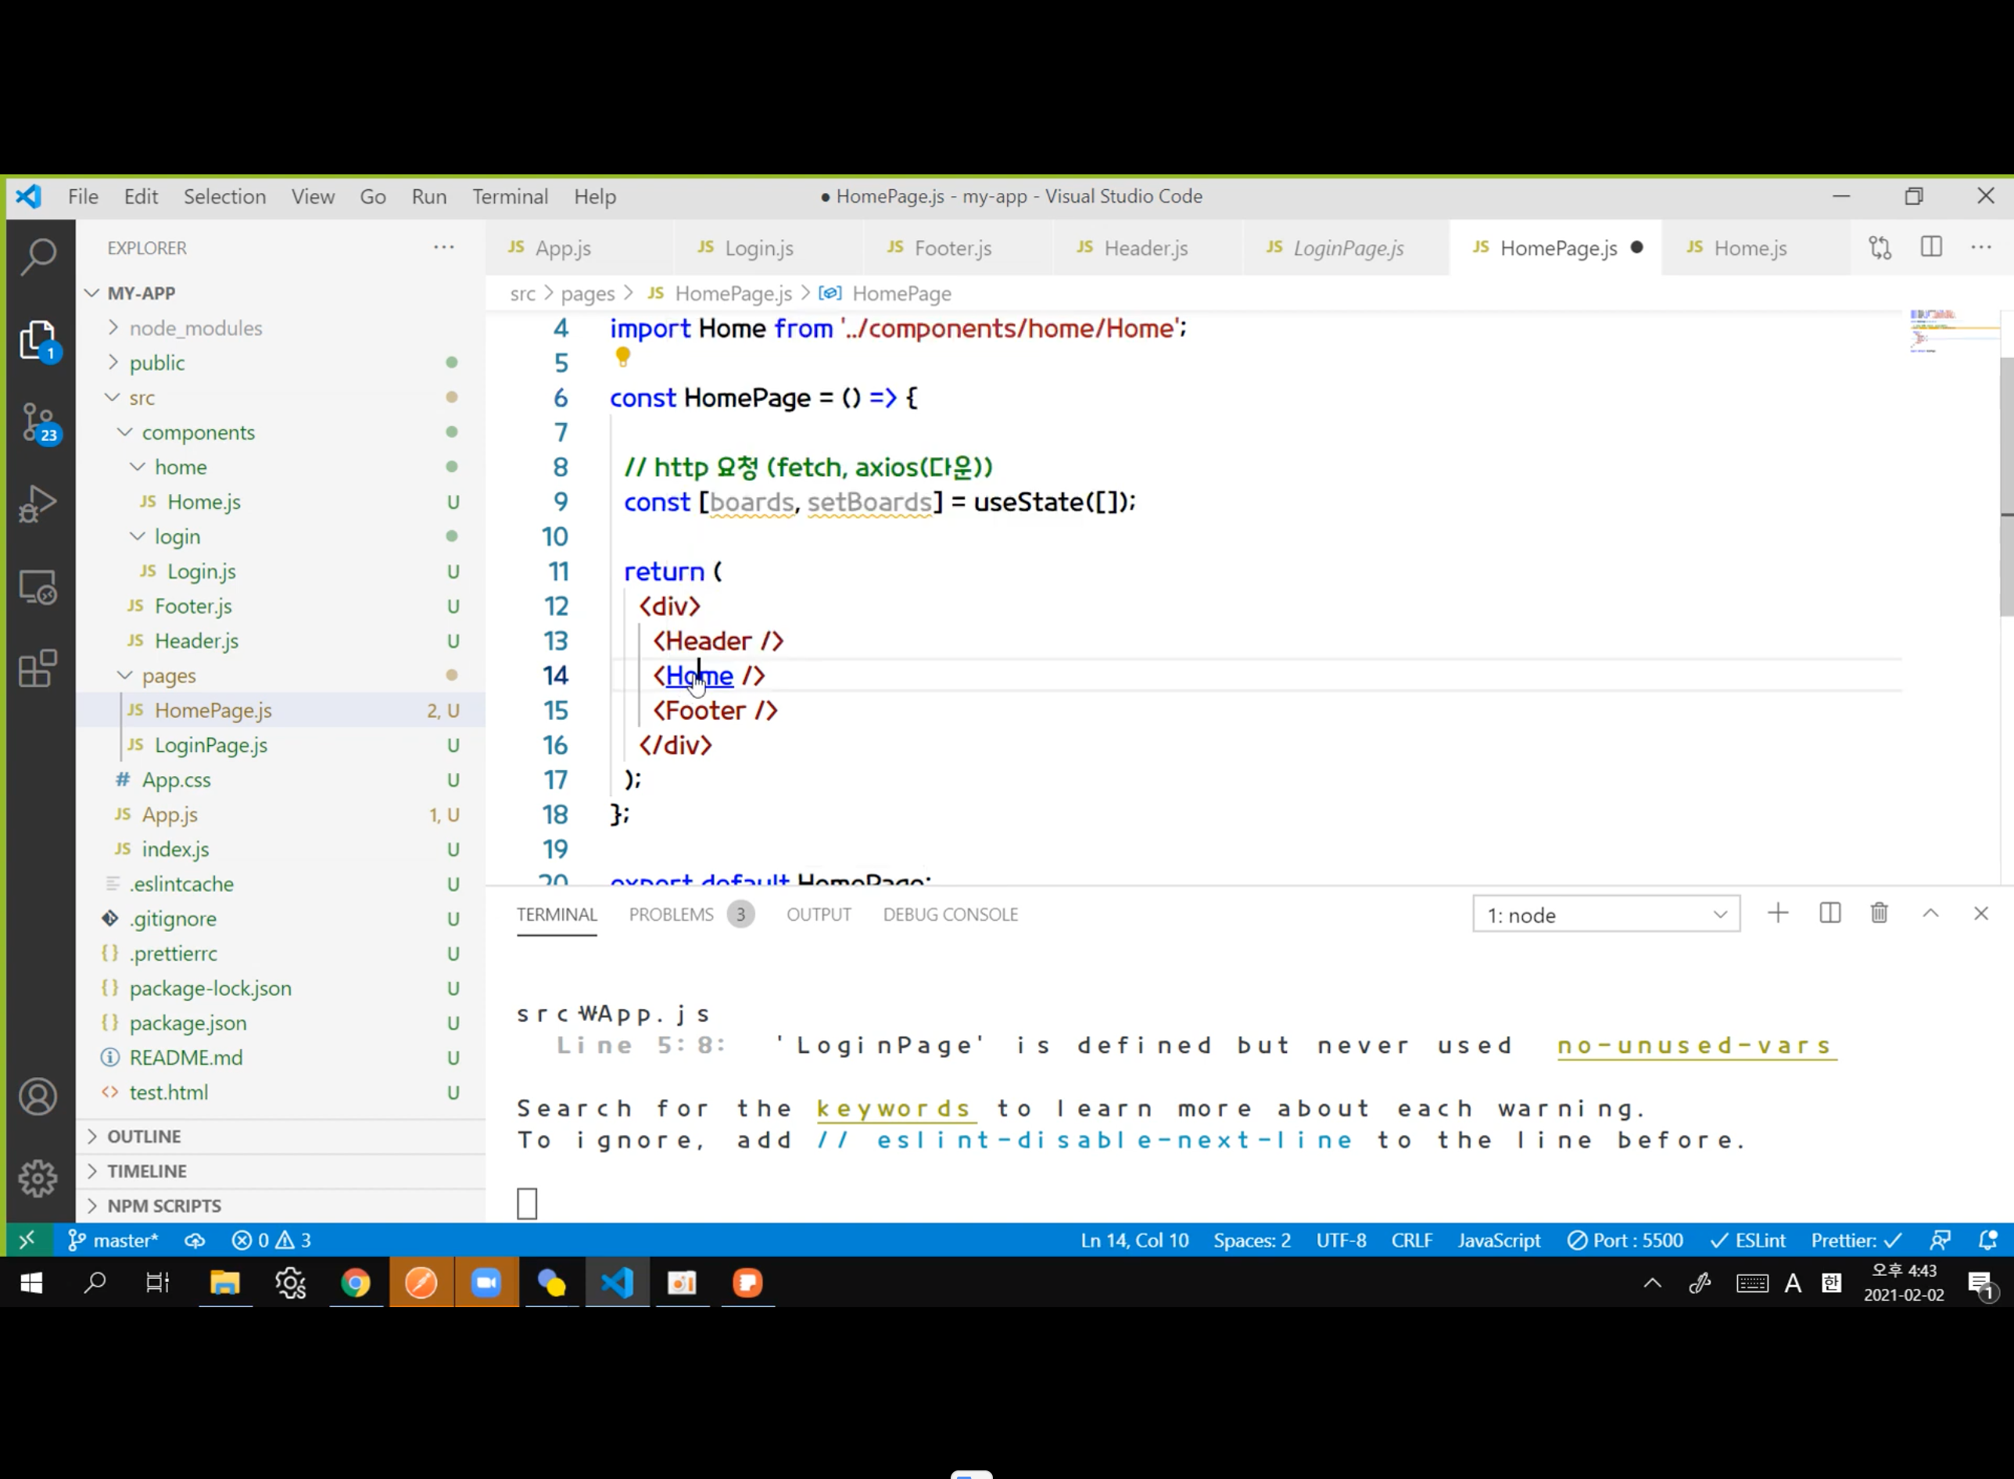Open the Explorer view icon

click(x=38, y=341)
